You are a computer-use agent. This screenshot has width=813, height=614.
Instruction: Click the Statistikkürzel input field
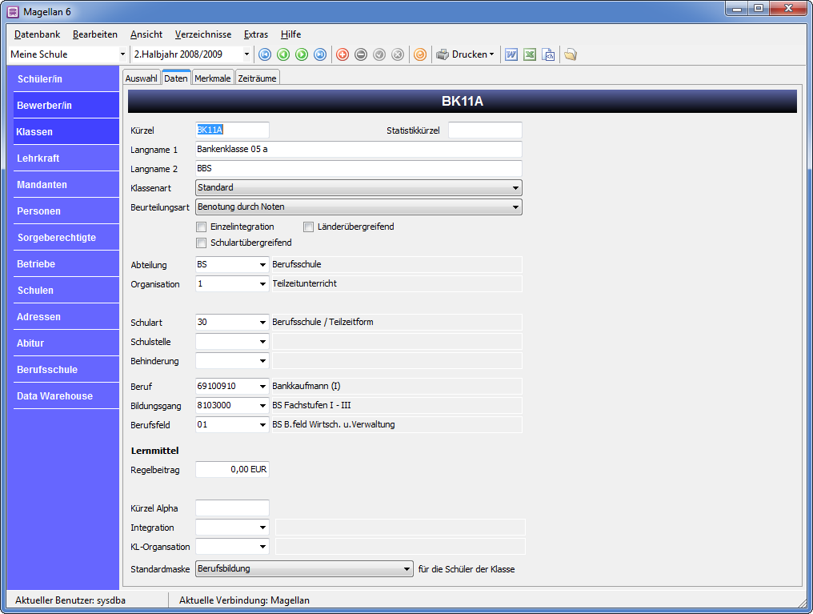485,130
